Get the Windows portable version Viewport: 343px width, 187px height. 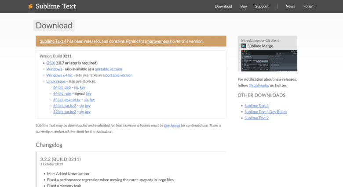[108, 69]
